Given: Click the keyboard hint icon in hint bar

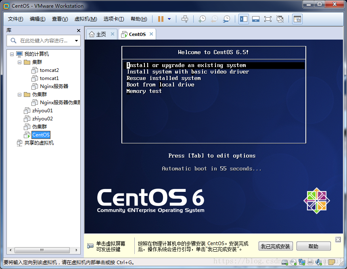Looking at the screenshot, I should click(x=90, y=246).
